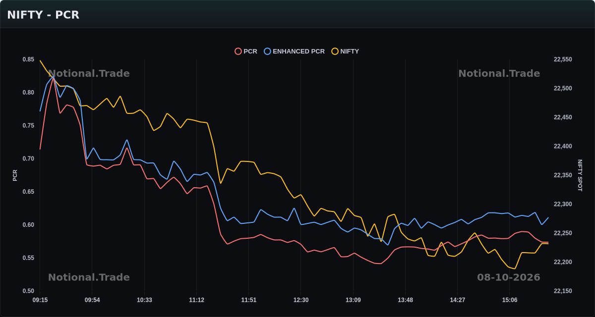Click the 0.50 PCR axis tick
Screen dimensions: 595x317
[x=28, y=291]
